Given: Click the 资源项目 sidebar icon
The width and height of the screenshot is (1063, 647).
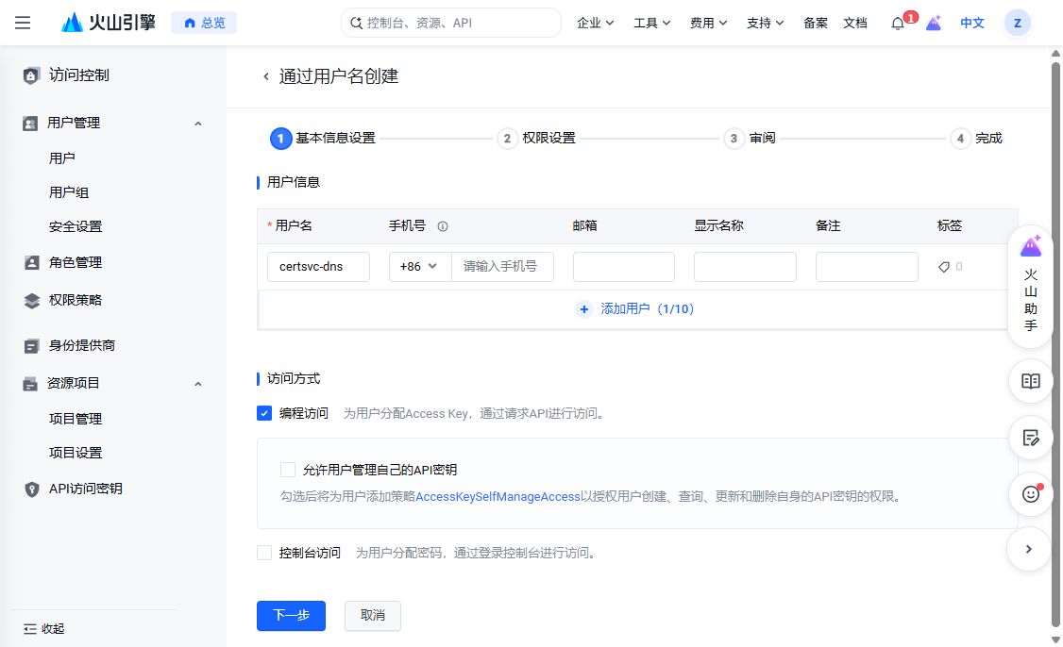Looking at the screenshot, I should click(30, 384).
